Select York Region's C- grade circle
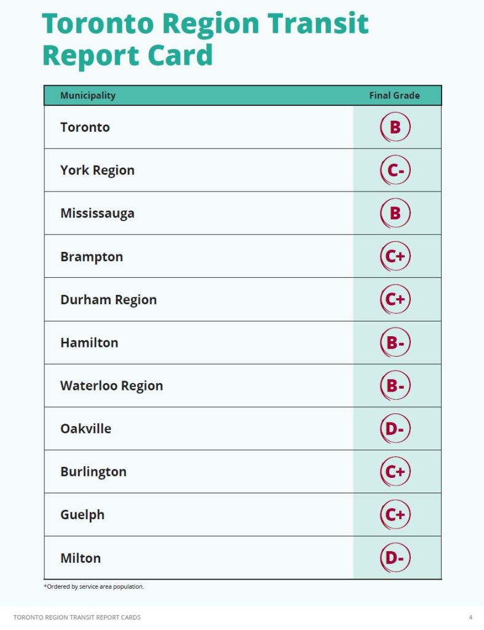 click(395, 171)
